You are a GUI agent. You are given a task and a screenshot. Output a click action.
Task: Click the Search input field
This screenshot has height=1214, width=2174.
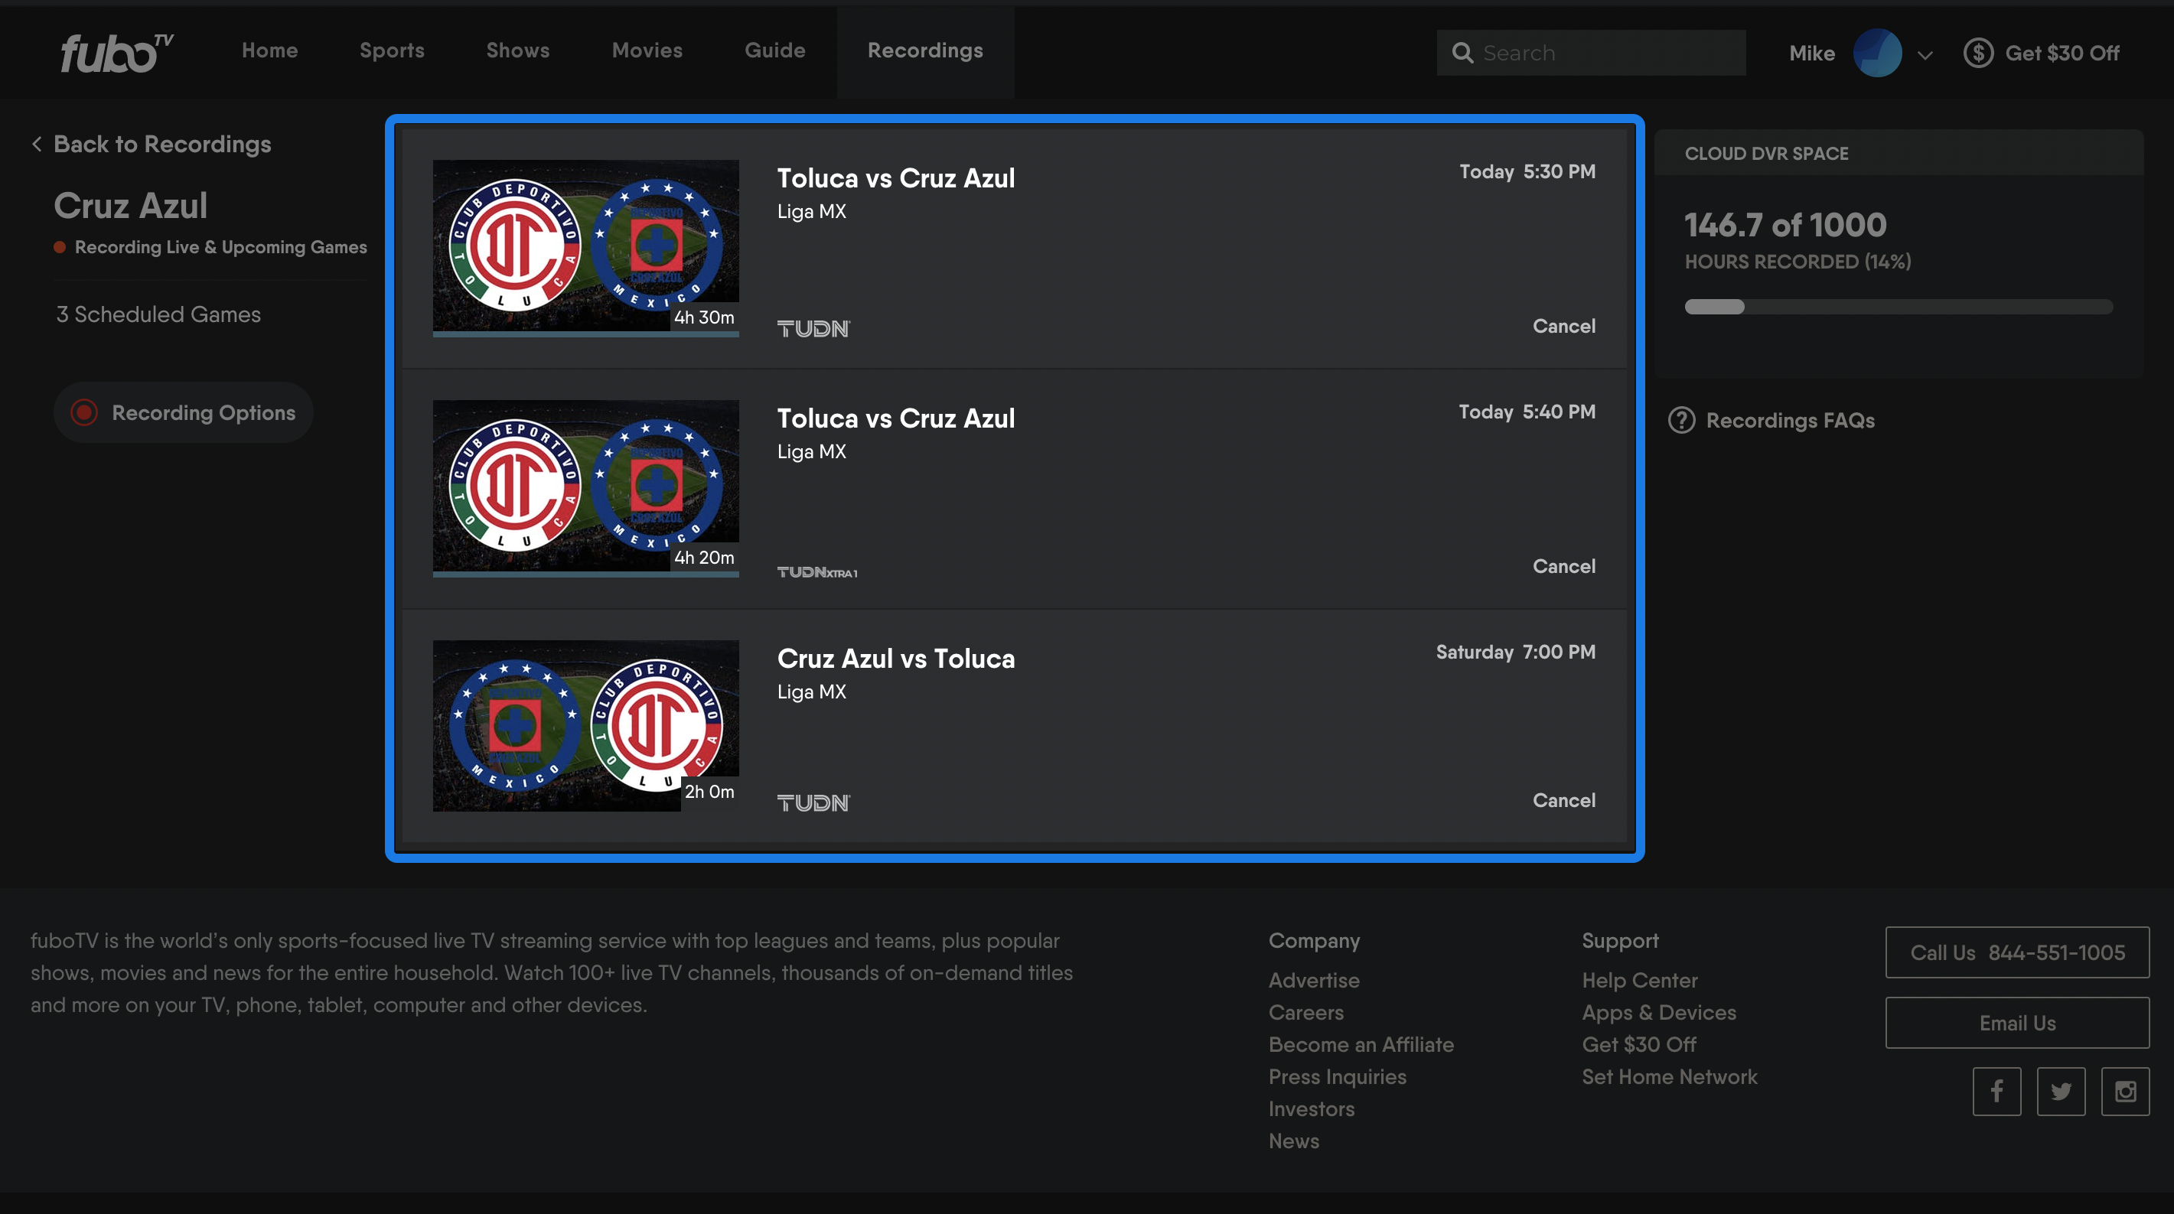(x=1591, y=53)
